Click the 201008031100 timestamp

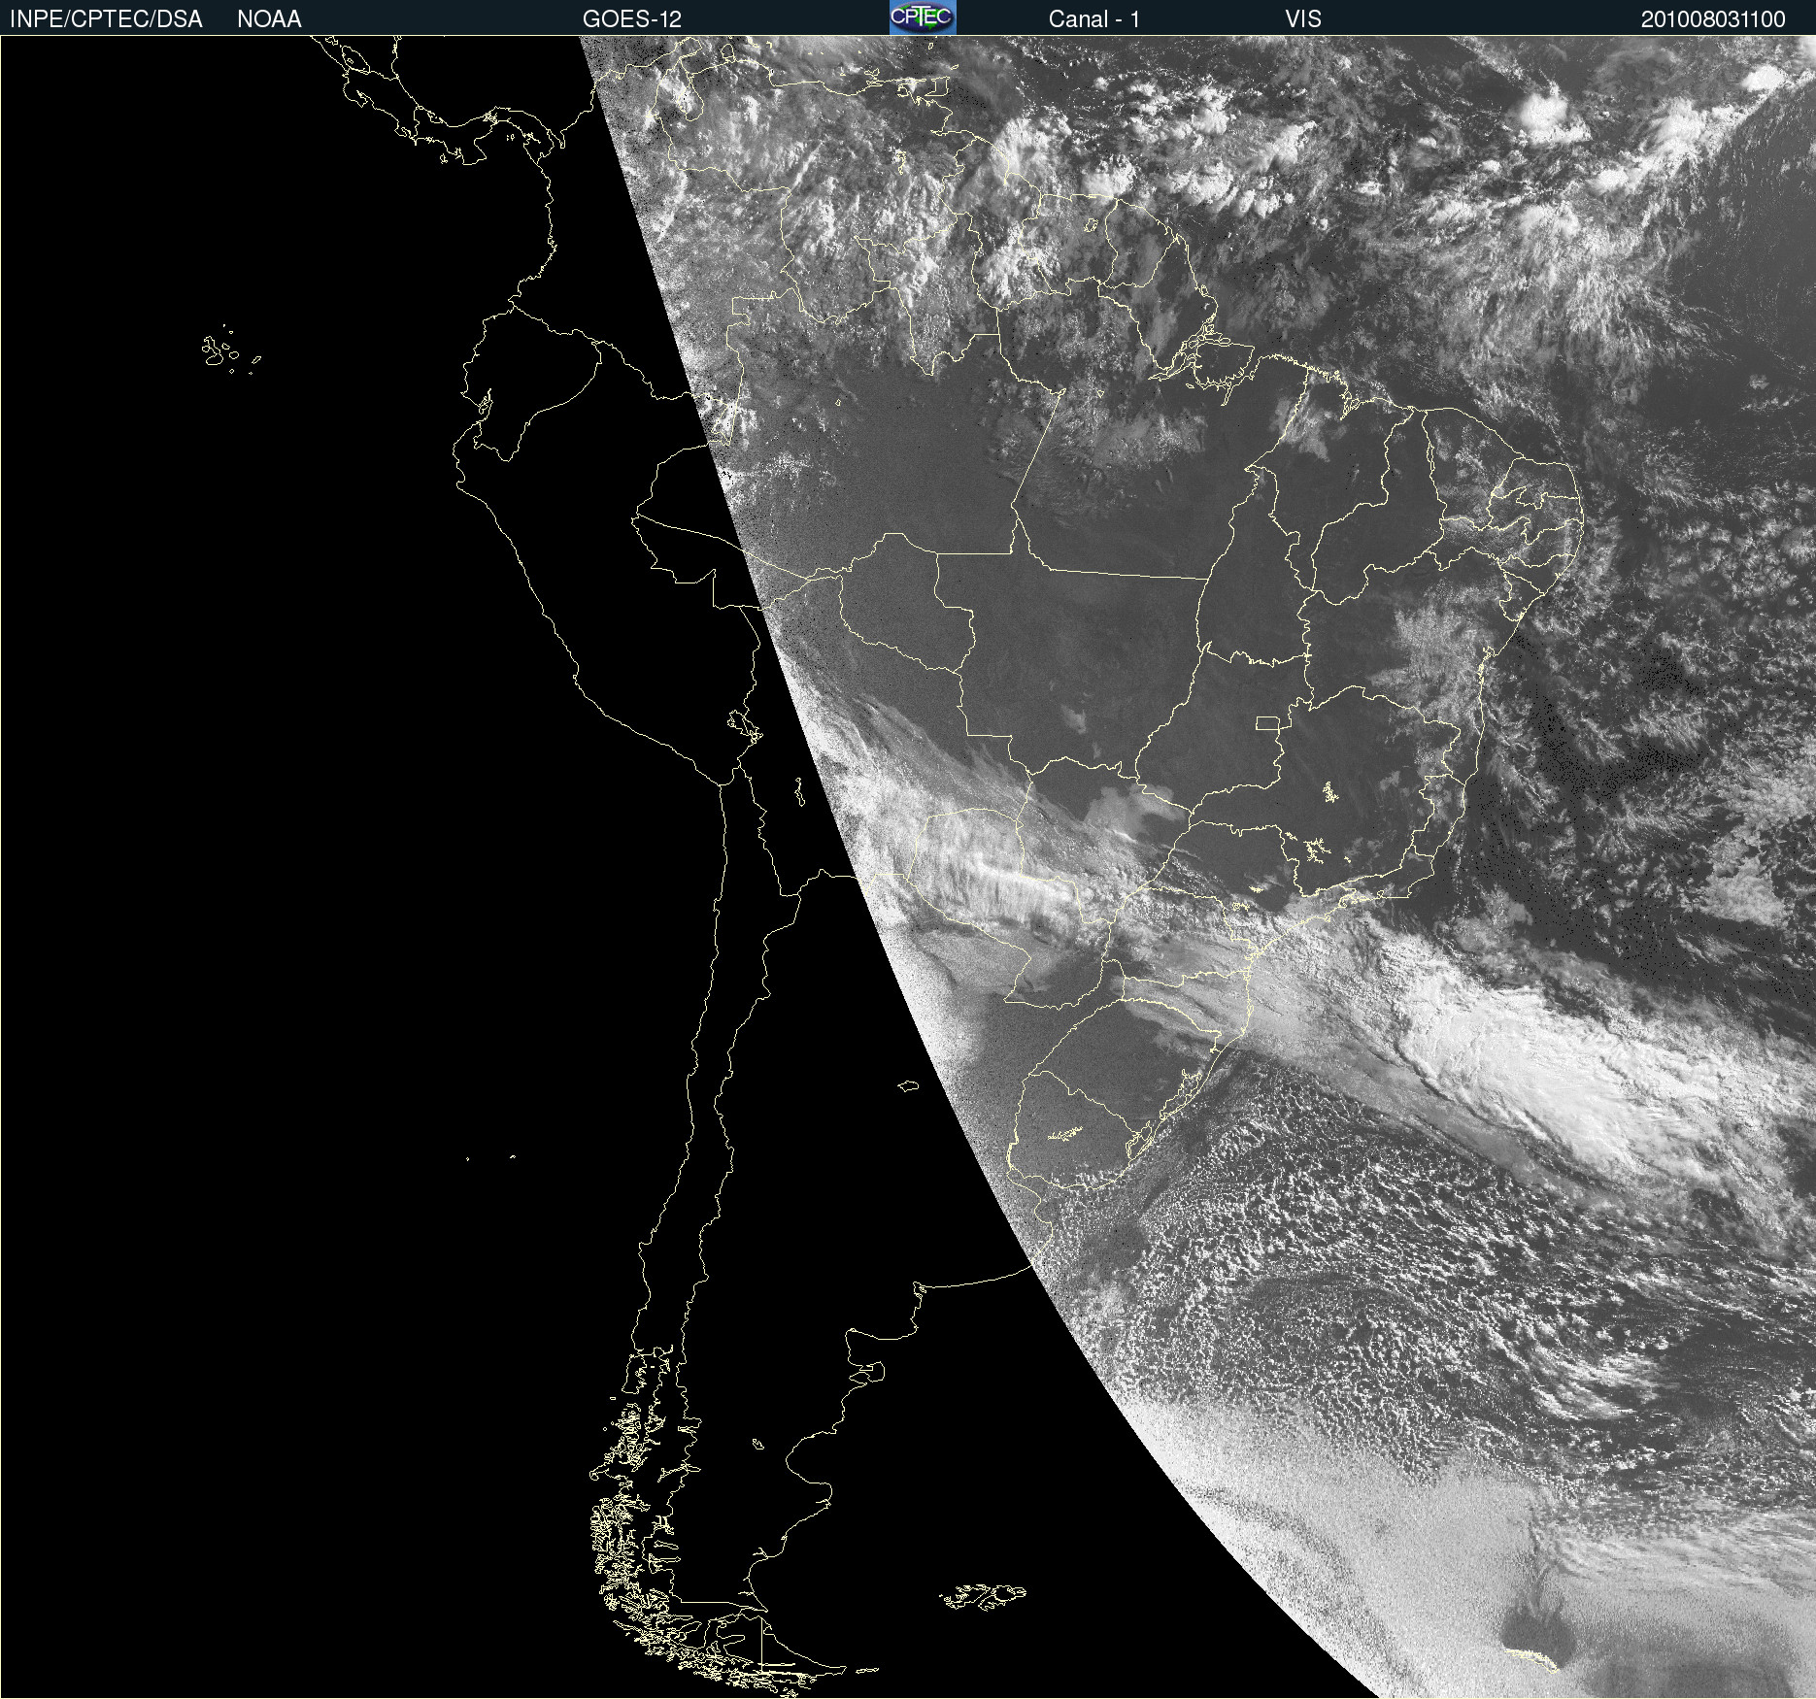point(1713,19)
